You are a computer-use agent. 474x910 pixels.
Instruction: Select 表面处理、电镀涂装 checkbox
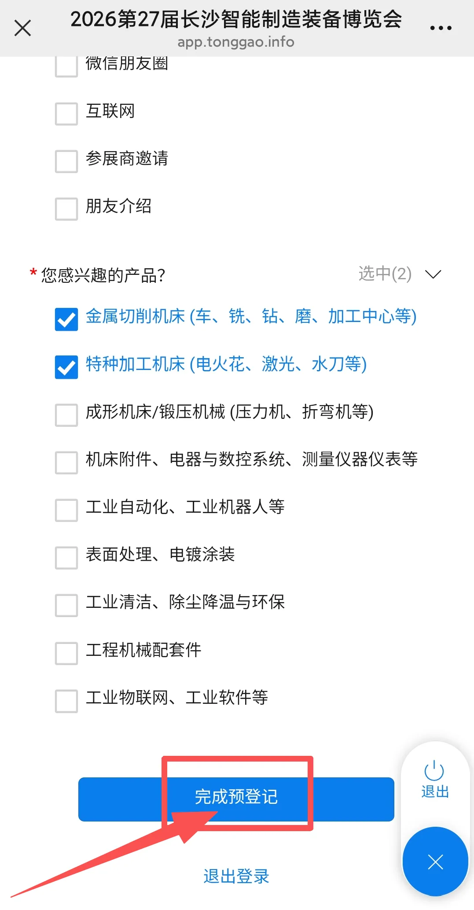66,558
